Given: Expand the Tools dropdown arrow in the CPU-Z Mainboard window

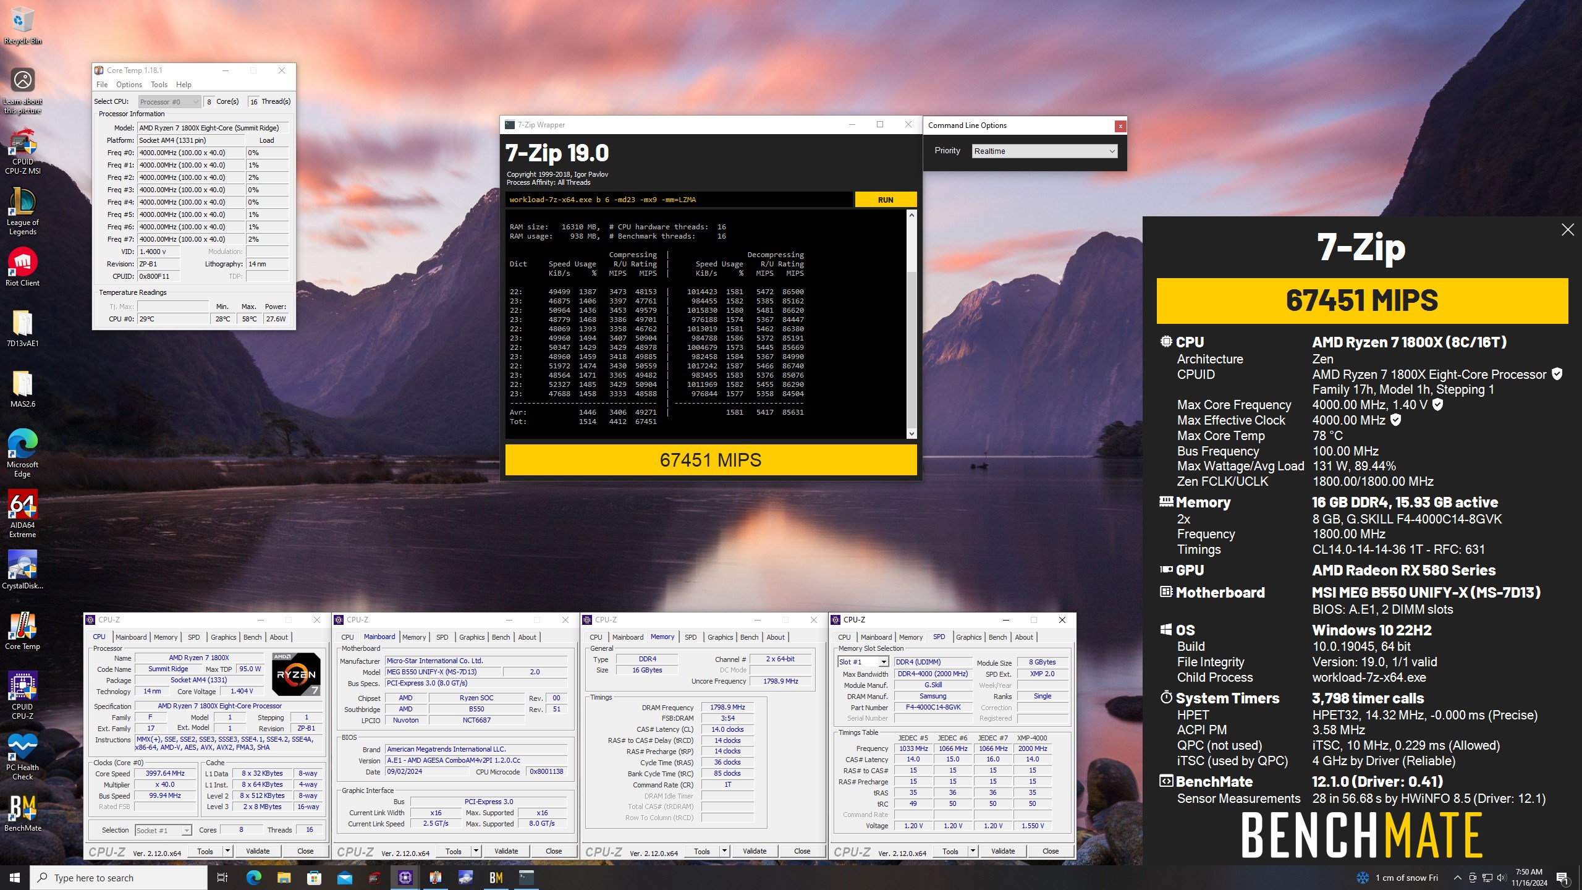Looking at the screenshot, I should coord(476,851).
